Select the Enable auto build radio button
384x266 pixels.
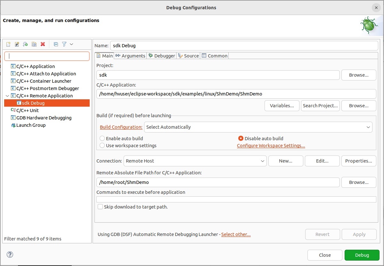pos(102,139)
